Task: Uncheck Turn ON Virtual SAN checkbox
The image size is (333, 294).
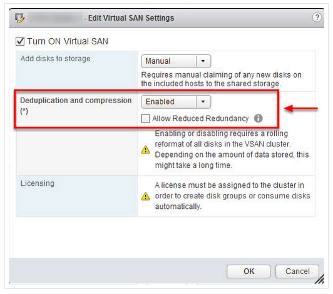Action: click(20, 41)
